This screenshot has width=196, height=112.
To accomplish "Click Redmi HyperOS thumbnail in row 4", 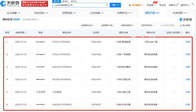I will click(40, 79).
